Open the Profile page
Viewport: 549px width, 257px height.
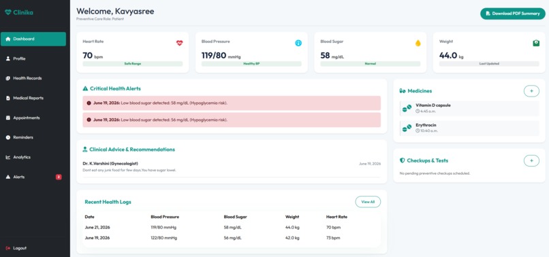coord(33,58)
